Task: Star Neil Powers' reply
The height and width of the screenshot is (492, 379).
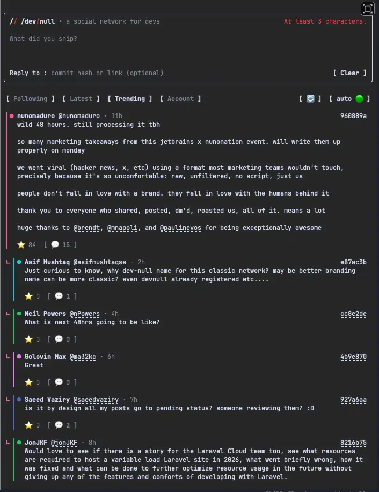Action: coord(28,339)
